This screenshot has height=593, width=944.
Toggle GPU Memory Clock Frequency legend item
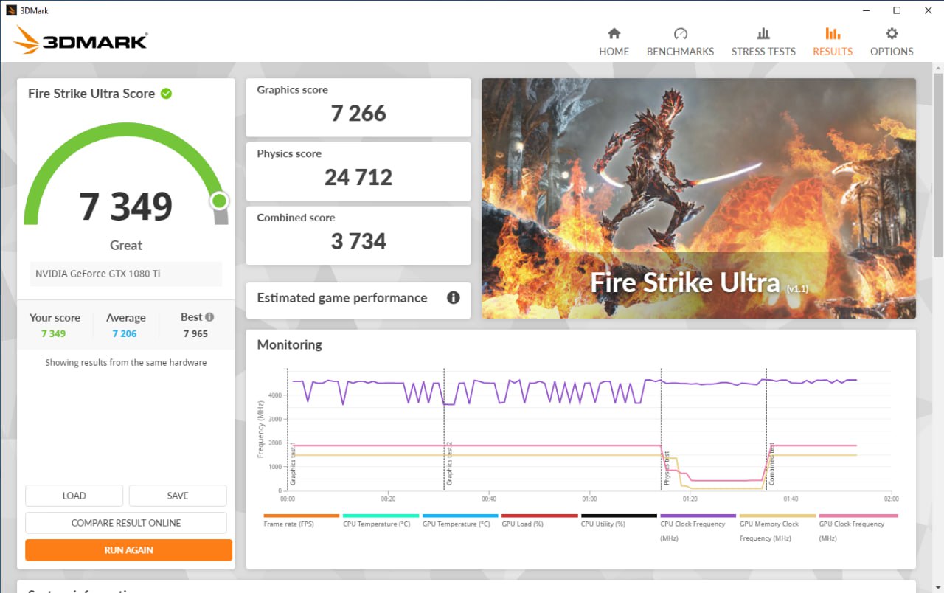pyautogui.click(x=777, y=528)
